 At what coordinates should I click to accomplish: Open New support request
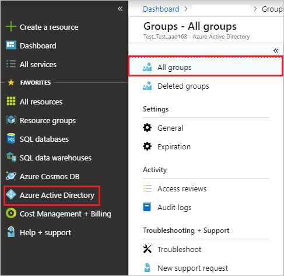[x=192, y=268]
